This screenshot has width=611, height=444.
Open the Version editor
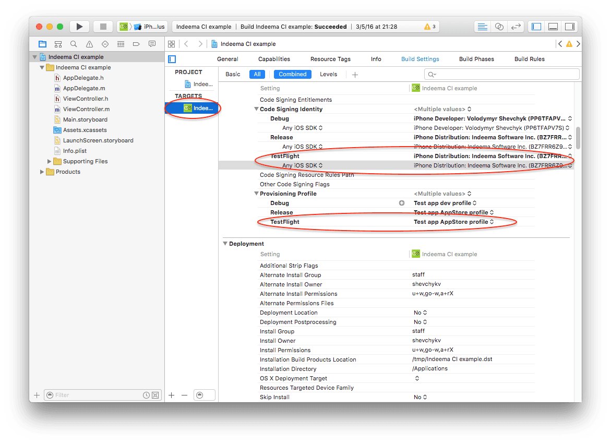[x=516, y=26]
